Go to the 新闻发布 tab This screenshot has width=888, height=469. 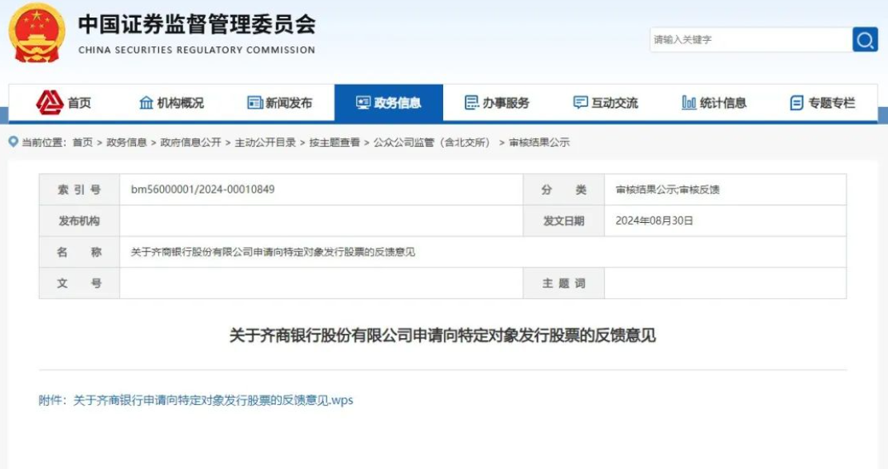tap(280, 103)
